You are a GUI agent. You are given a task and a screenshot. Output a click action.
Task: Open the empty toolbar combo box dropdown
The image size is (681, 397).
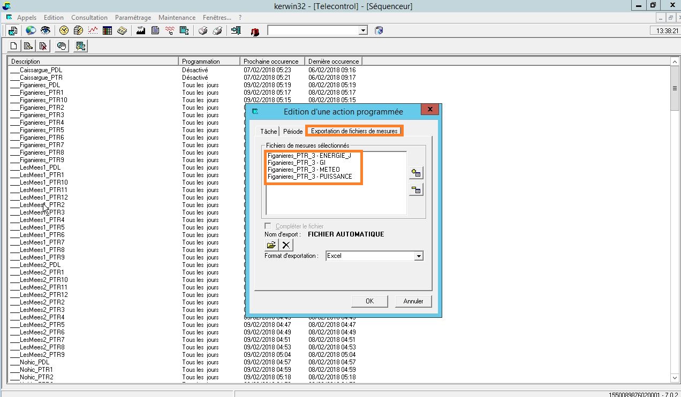pos(363,30)
